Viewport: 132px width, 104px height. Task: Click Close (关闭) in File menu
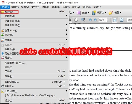tap(34, 71)
